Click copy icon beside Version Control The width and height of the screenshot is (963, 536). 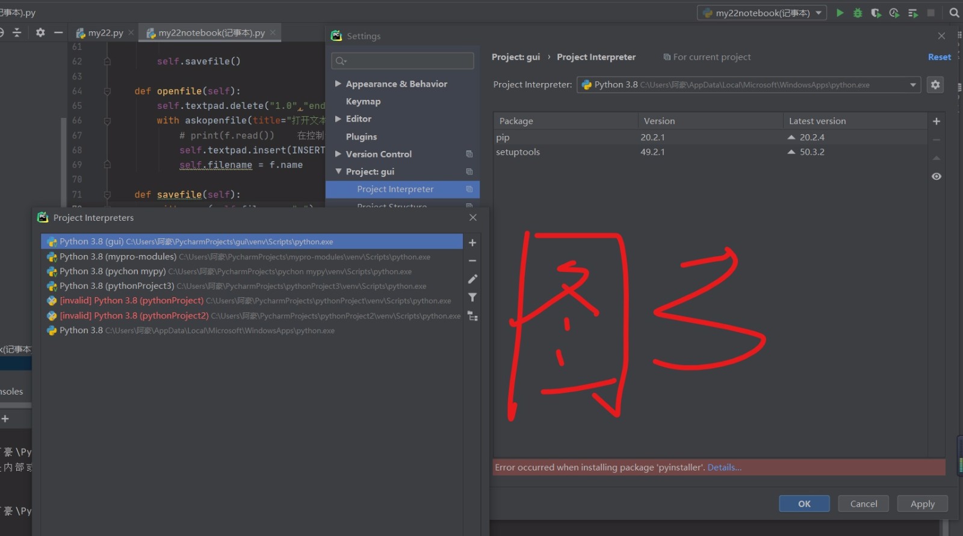(469, 154)
